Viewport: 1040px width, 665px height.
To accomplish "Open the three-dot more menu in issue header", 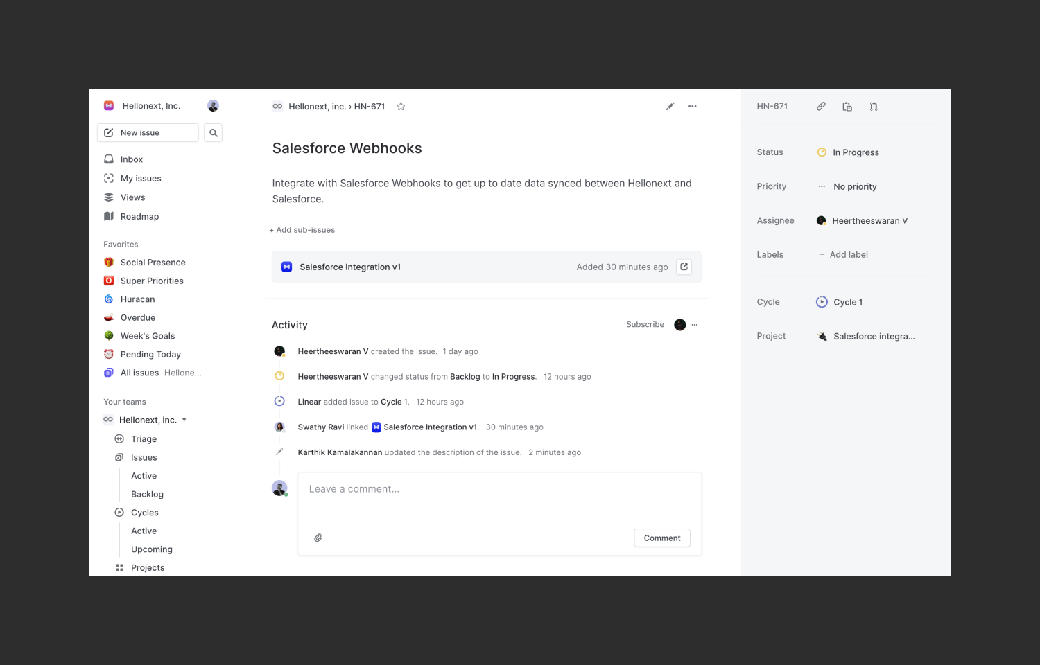I will pyautogui.click(x=692, y=107).
